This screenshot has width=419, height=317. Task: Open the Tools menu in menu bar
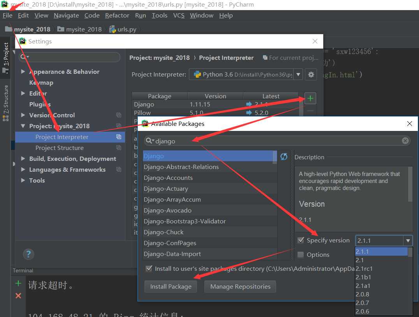[x=160, y=16]
